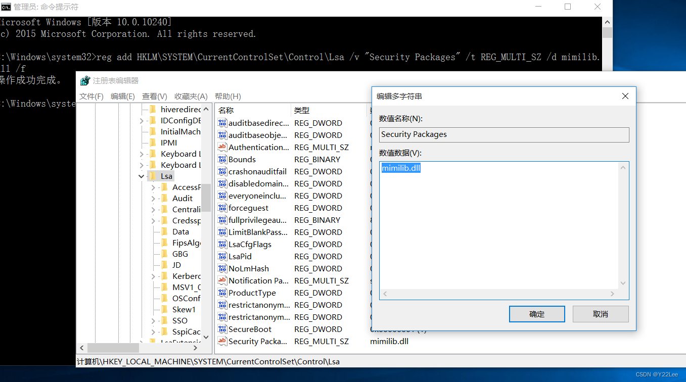Viewport: 686px width, 382px height.
Task: Cancel the dialog with 取消
Action: [x=601, y=314]
